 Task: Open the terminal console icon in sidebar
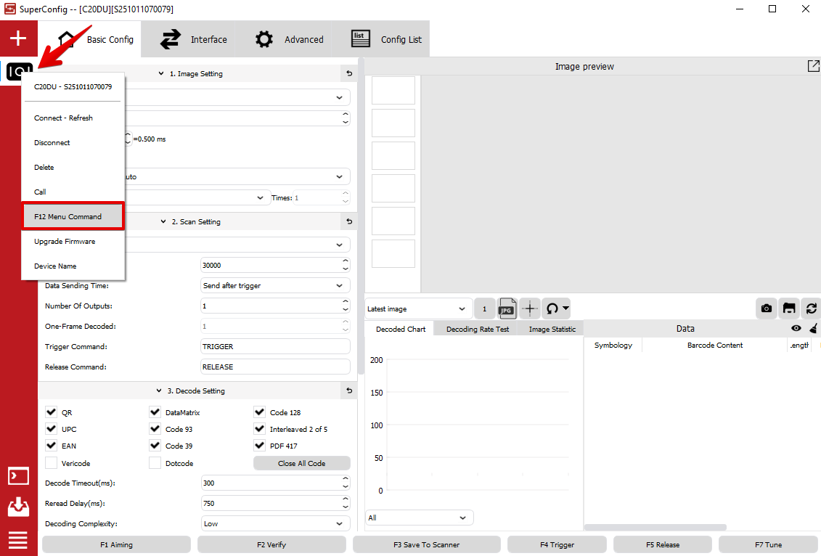click(18, 476)
